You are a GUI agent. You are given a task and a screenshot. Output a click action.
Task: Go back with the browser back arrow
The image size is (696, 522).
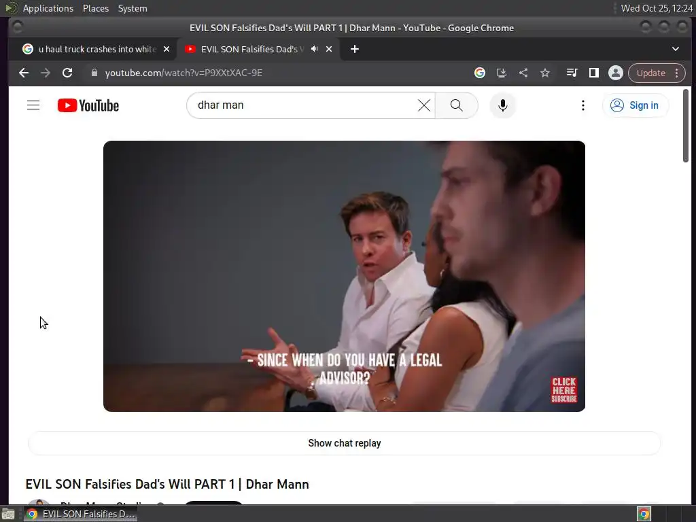pyautogui.click(x=24, y=73)
